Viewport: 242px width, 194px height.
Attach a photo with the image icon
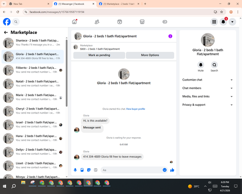(82, 170)
